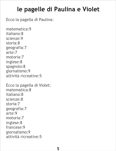
Task: Click Violet's 'matematica:8' line
Action: [19, 90]
